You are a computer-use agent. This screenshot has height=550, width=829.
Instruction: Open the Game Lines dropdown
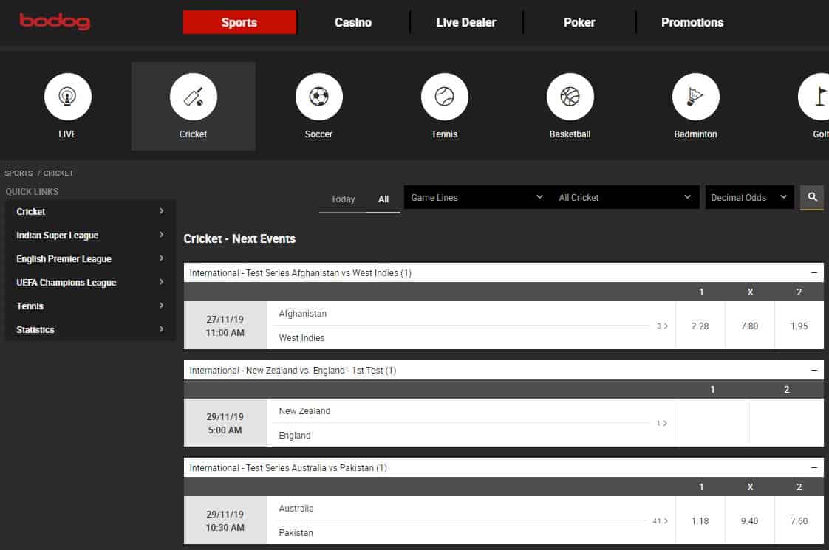(477, 197)
